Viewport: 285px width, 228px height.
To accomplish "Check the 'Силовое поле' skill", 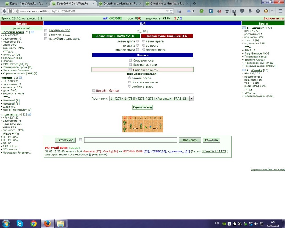I will tap(130, 60).
